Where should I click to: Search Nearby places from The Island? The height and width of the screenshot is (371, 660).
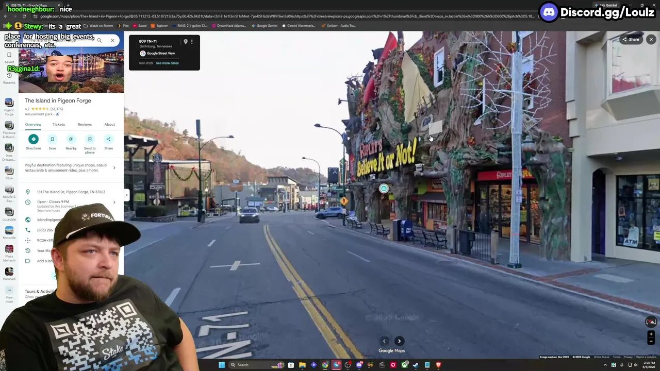click(x=71, y=142)
